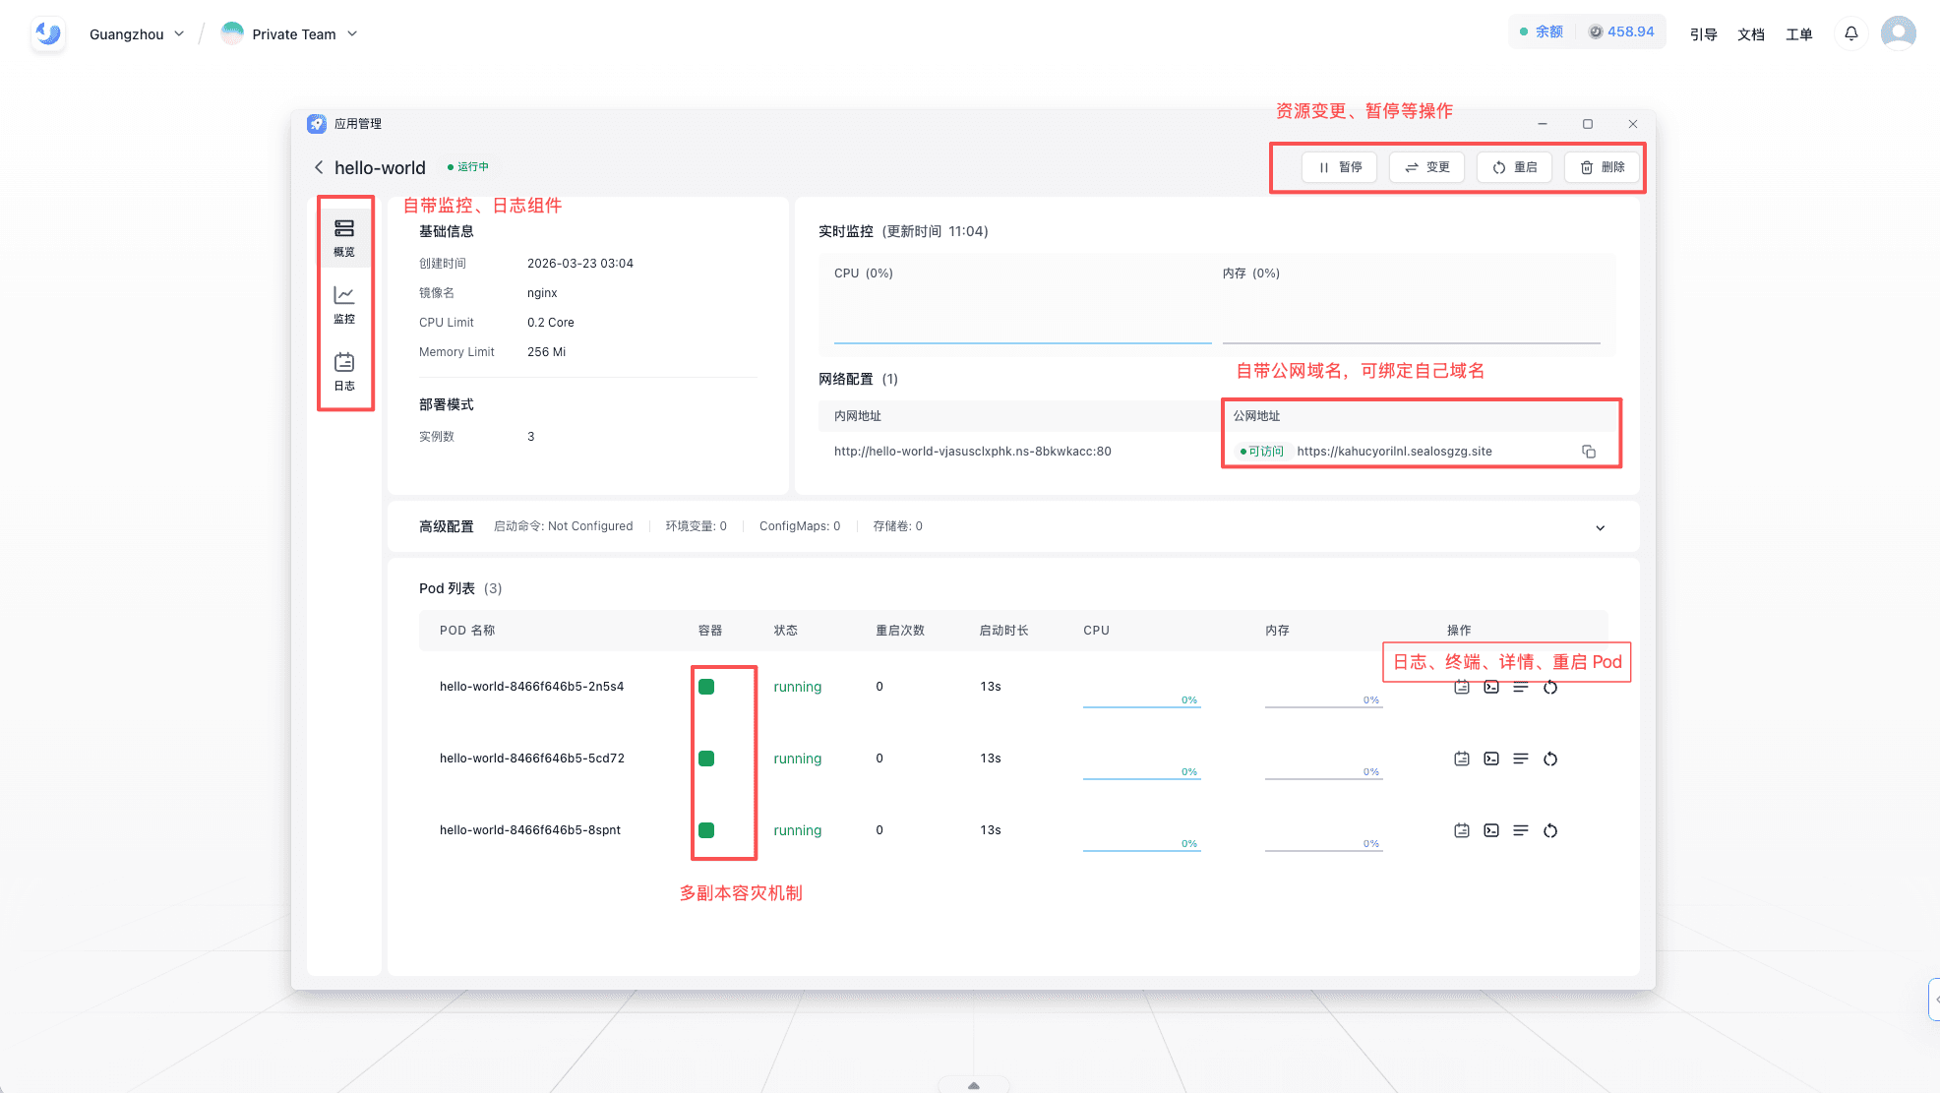
Task: Minimize the 应用管理 window
Action: [x=1543, y=124]
